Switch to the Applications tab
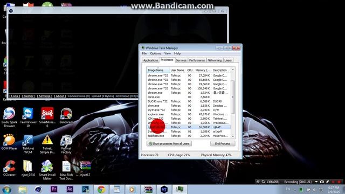Viewport: 345px width, 194px height. pos(150,60)
